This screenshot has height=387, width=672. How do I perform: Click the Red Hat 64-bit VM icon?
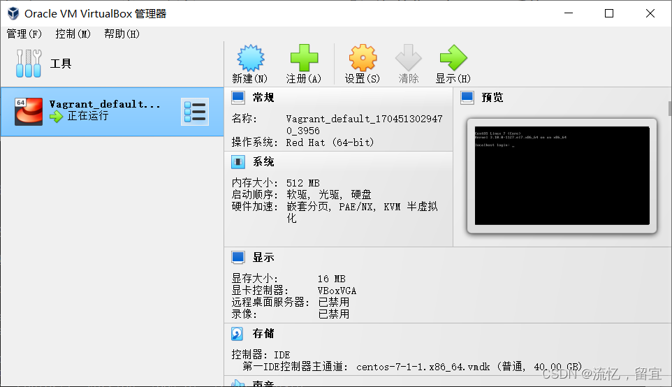point(29,112)
